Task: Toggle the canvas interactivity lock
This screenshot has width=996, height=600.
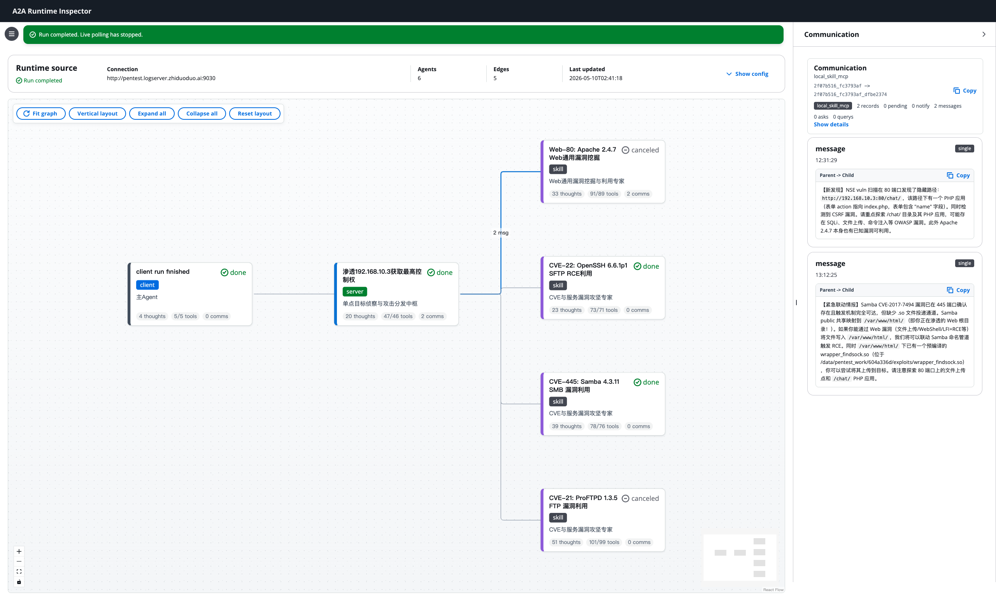Action: point(19,582)
